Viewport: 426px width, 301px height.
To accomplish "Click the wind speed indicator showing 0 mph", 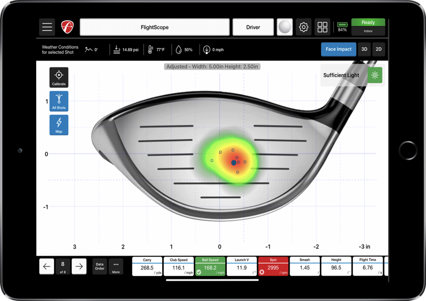I will (x=213, y=49).
